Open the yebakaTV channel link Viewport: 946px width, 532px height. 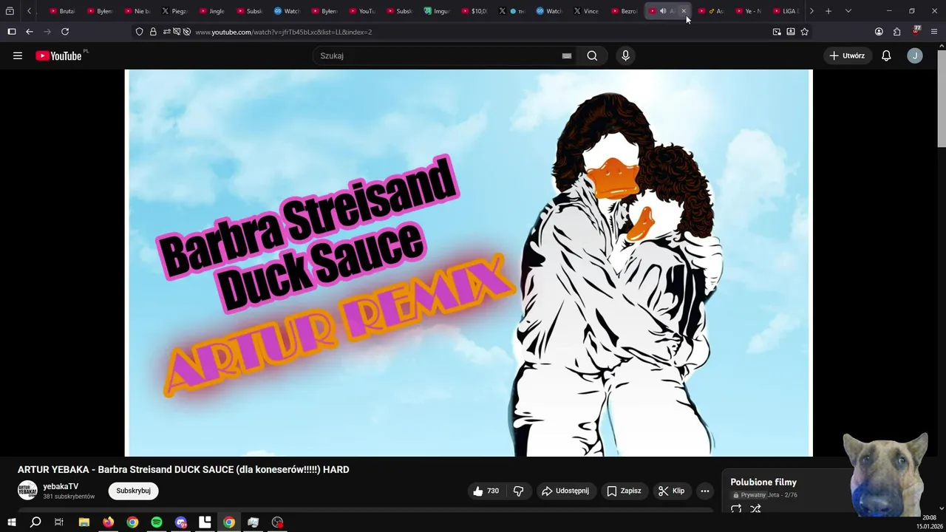[61, 486]
